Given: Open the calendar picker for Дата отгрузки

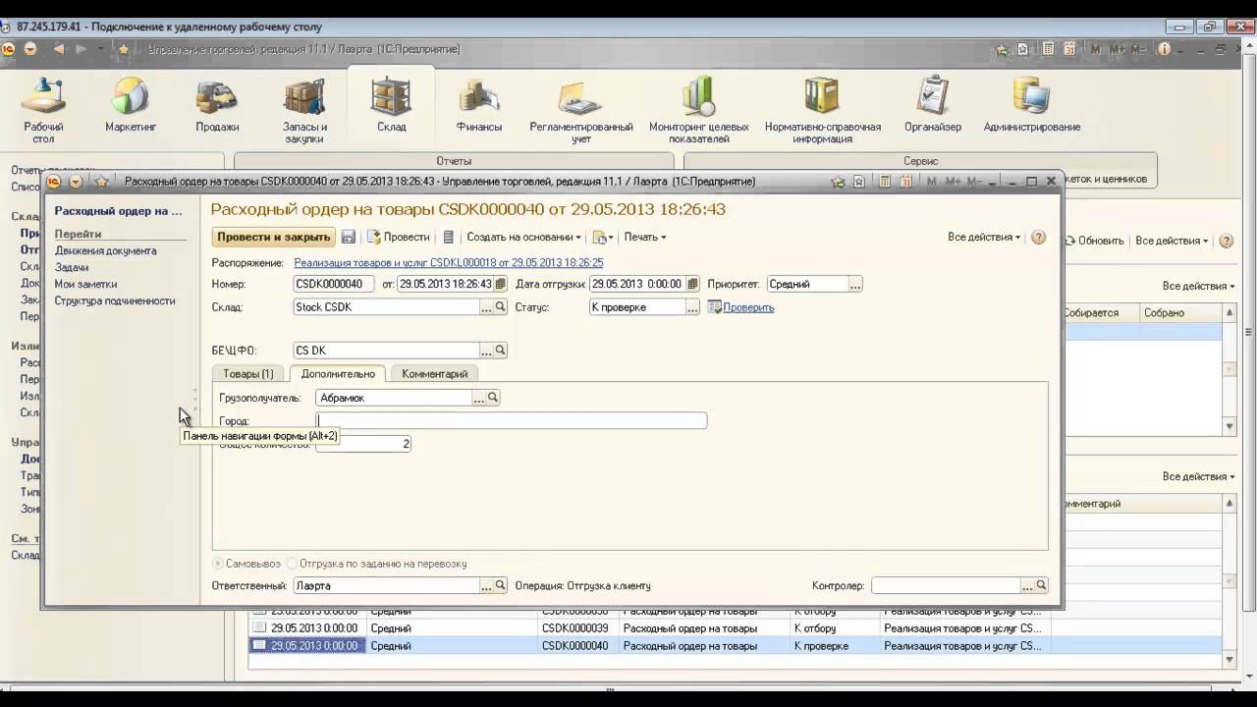Looking at the screenshot, I should pos(692,284).
